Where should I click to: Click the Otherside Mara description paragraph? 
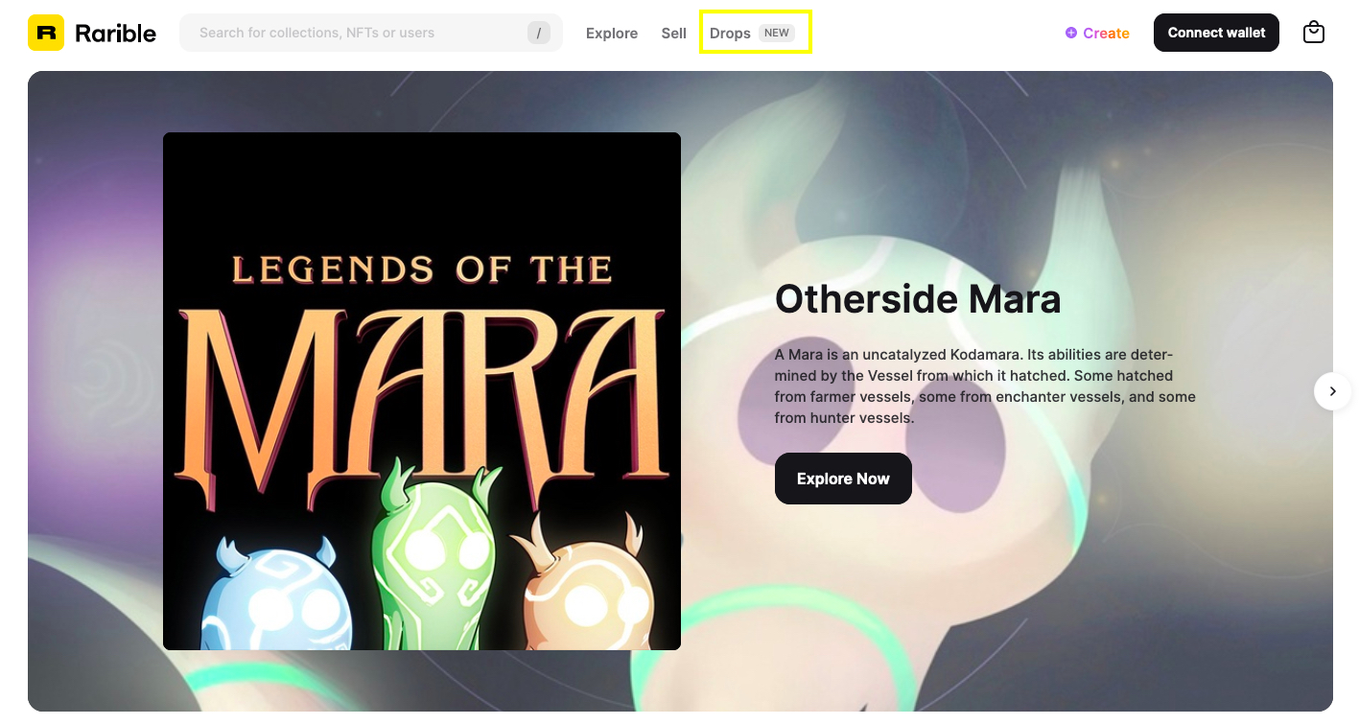(x=985, y=386)
